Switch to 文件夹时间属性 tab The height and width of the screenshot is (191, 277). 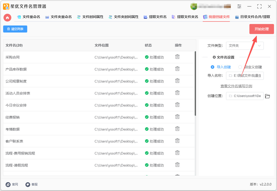[123, 17]
